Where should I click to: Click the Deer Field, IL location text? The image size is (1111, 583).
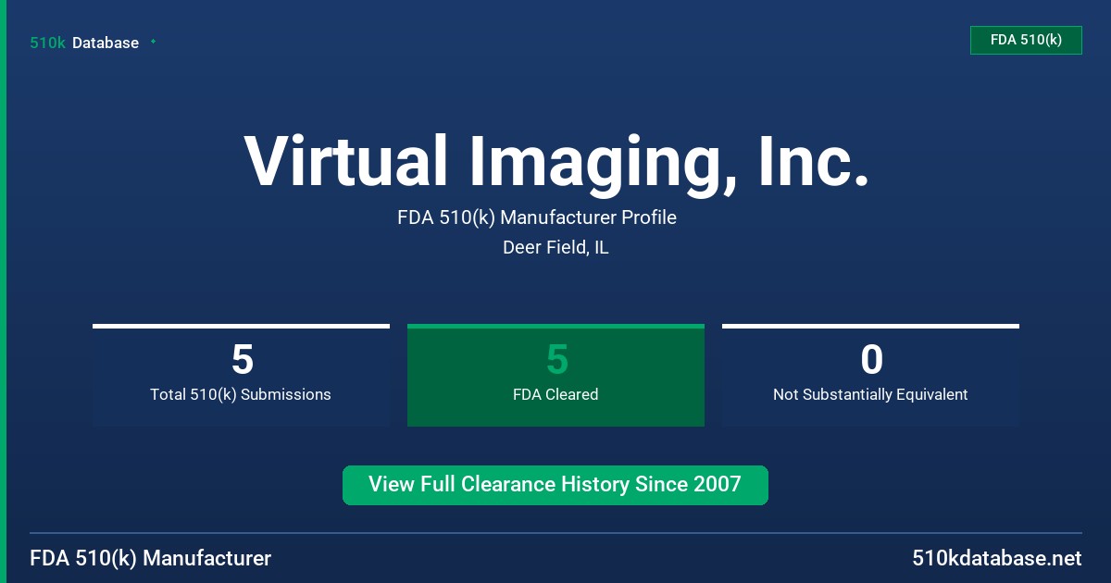point(555,248)
